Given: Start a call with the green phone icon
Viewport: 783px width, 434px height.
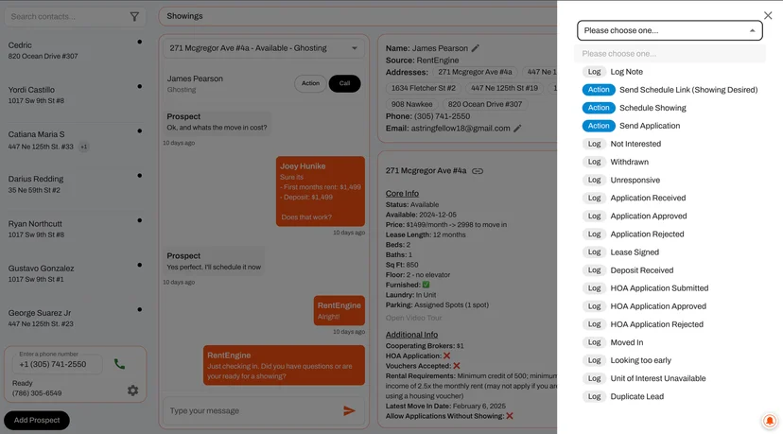Looking at the screenshot, I should (119, 364).
